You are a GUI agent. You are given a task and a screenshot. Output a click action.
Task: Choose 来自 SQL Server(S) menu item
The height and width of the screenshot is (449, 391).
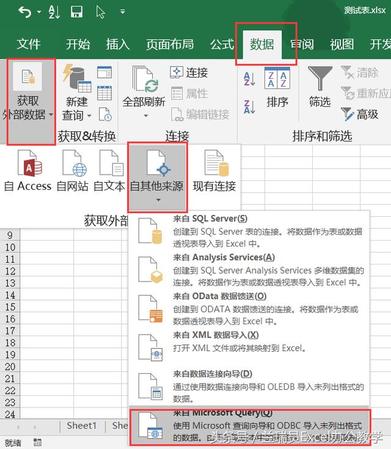click(x=249, y=232)
